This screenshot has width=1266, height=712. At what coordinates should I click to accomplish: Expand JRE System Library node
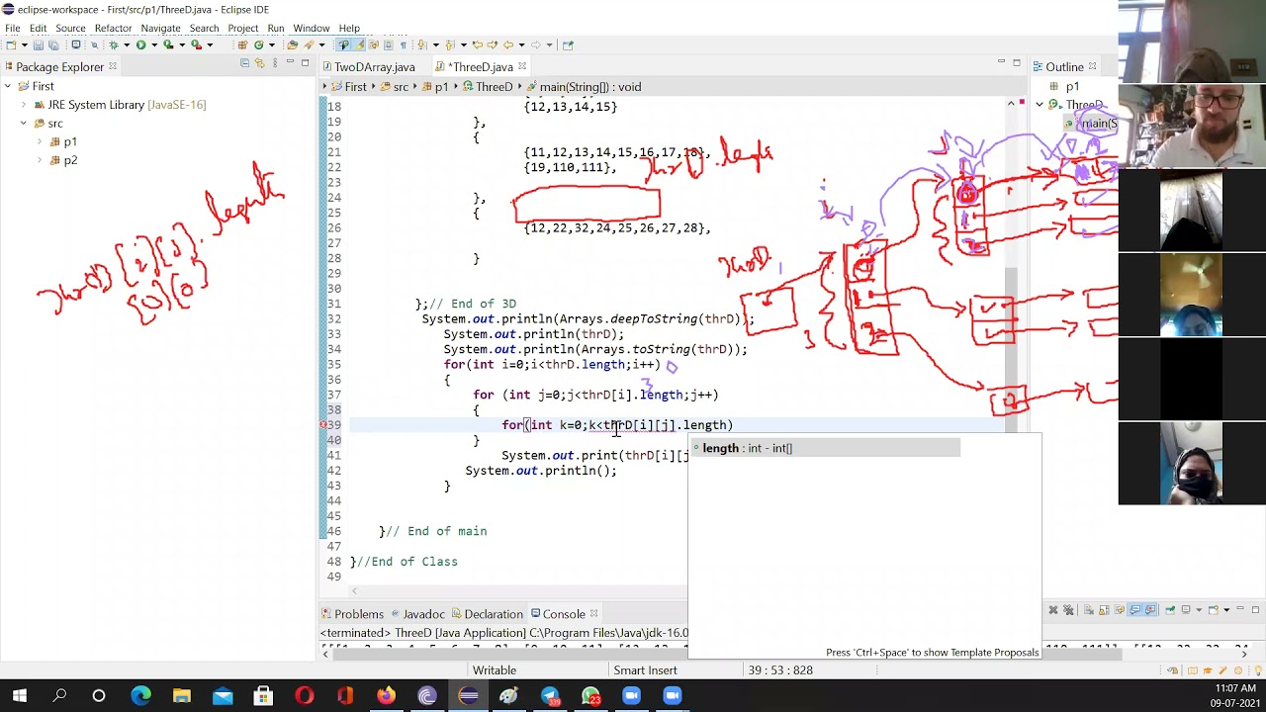coord(23,104)
